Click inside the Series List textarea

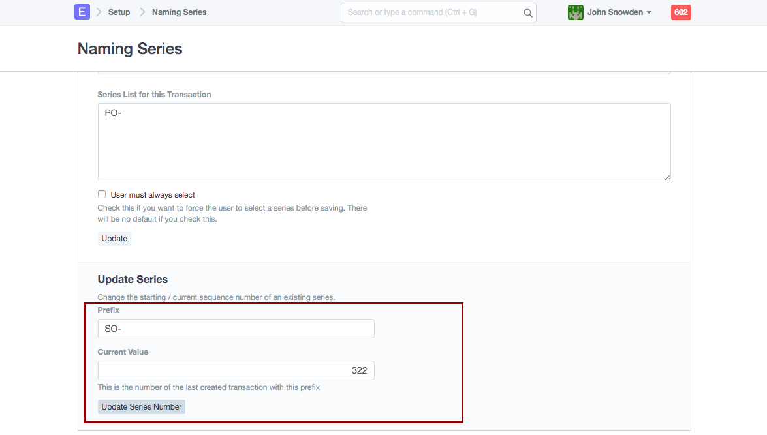pyautogui.click(x=384, y=142)
